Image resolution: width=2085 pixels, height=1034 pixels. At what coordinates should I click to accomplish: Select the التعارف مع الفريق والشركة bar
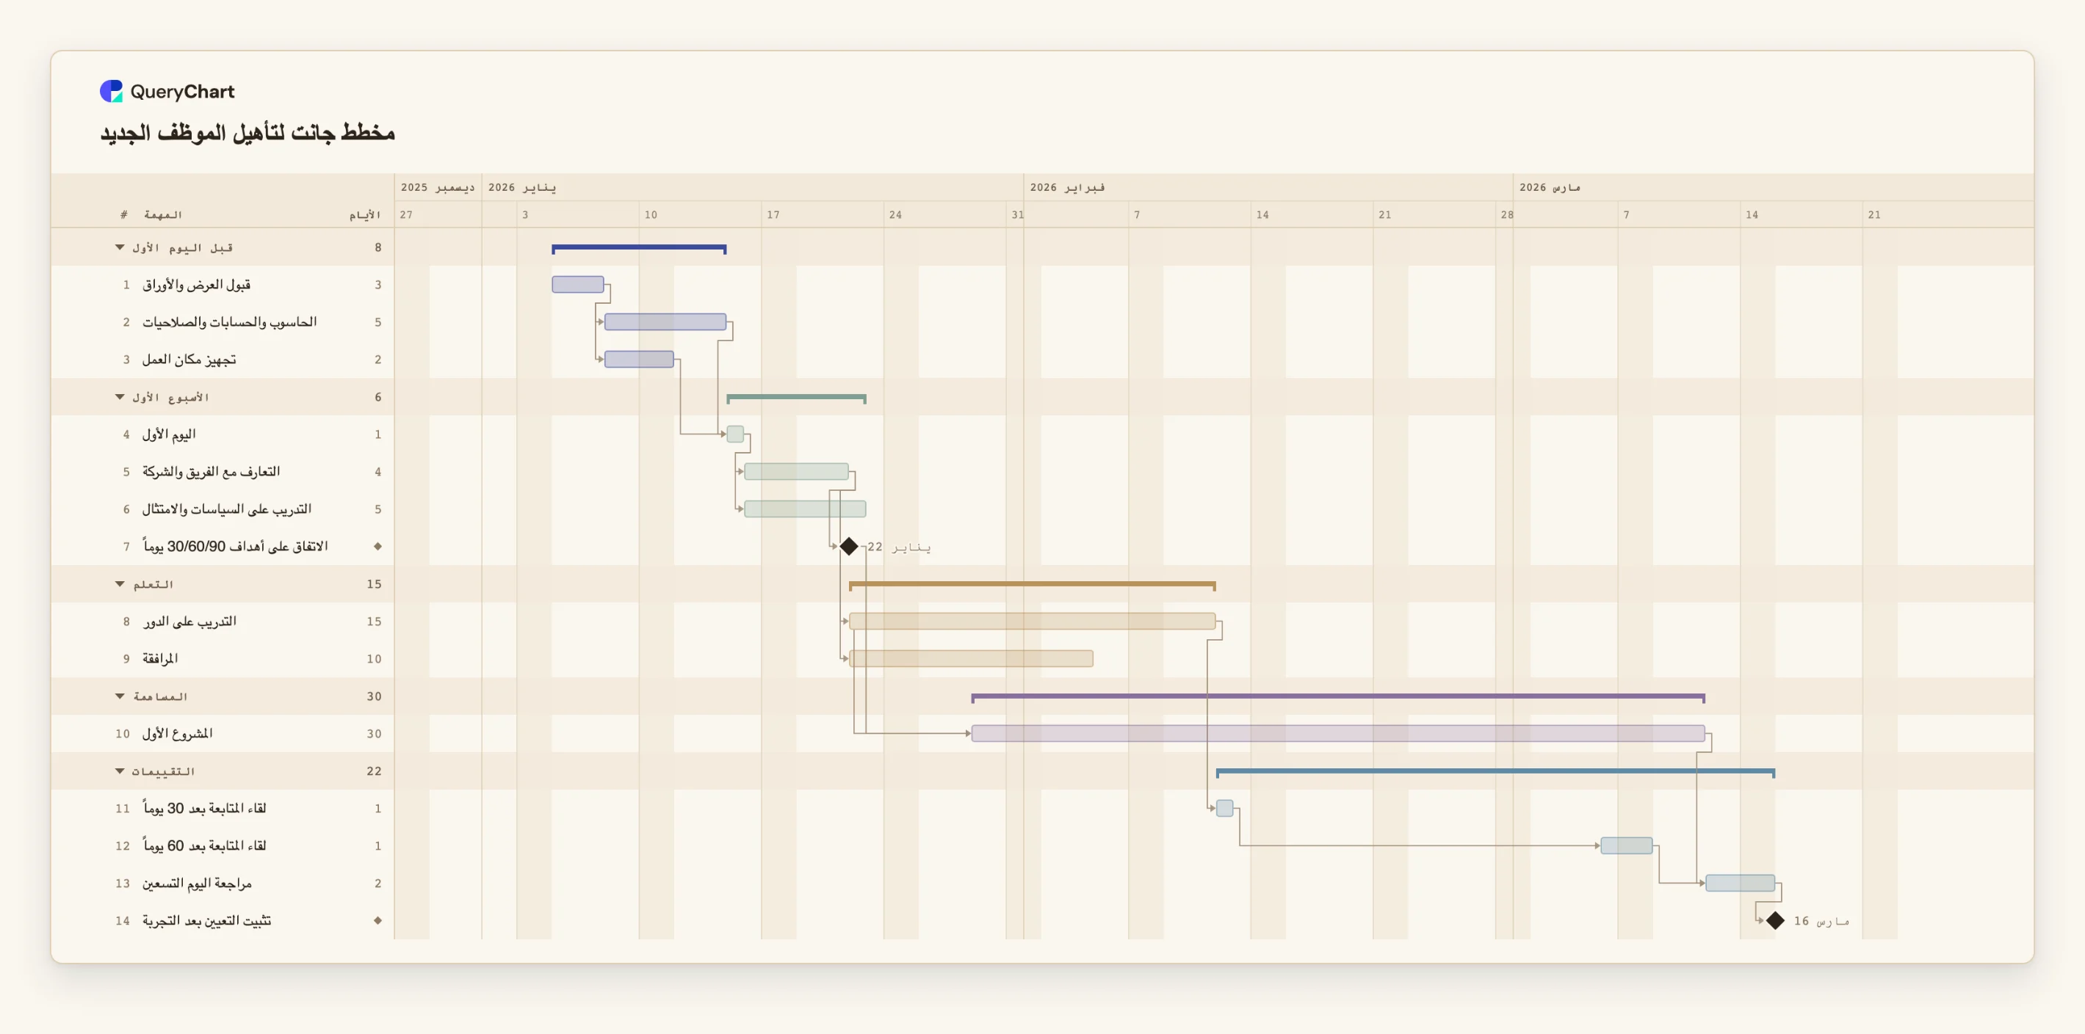796,472
